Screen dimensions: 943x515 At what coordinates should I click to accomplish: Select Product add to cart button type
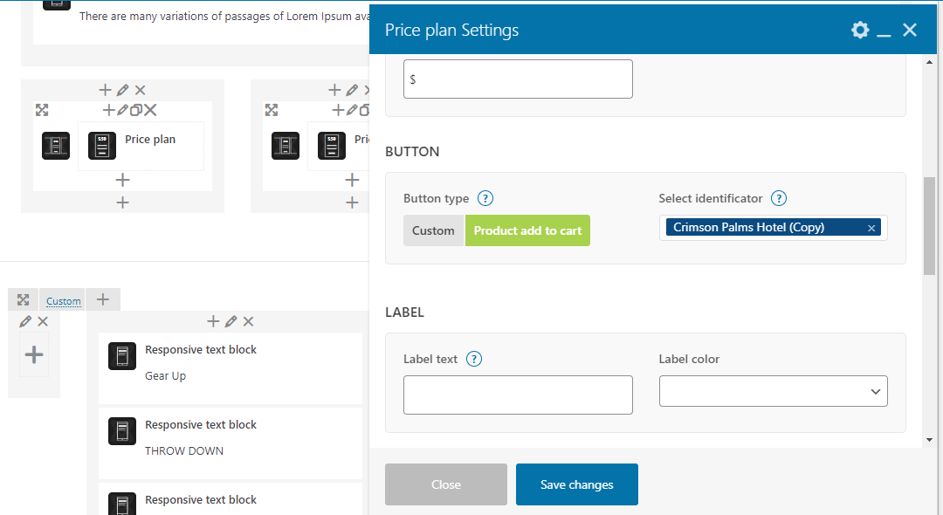[527, 230]
